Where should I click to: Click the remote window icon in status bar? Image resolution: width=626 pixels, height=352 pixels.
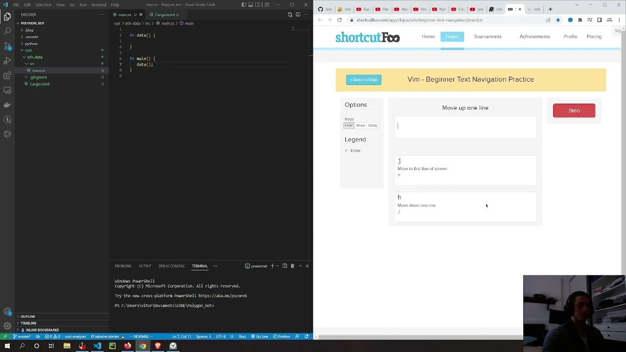tap(5, 336)
